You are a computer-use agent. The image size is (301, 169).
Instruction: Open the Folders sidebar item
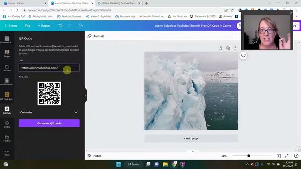[7, 138]
